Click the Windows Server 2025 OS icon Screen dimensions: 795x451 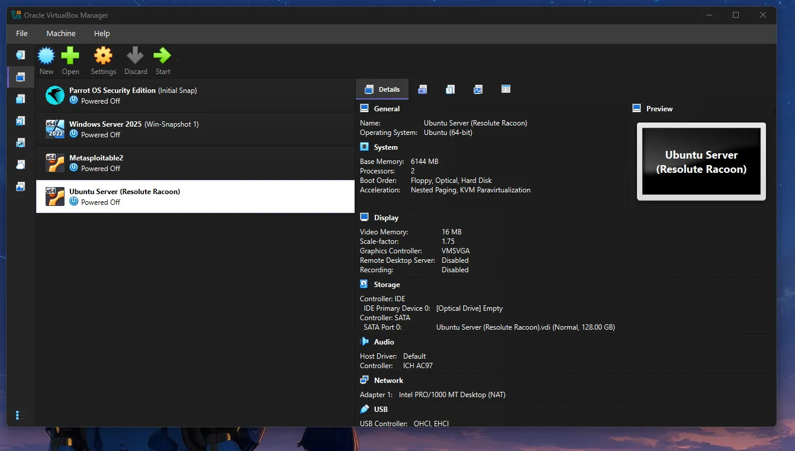click(x=55, y=129)
